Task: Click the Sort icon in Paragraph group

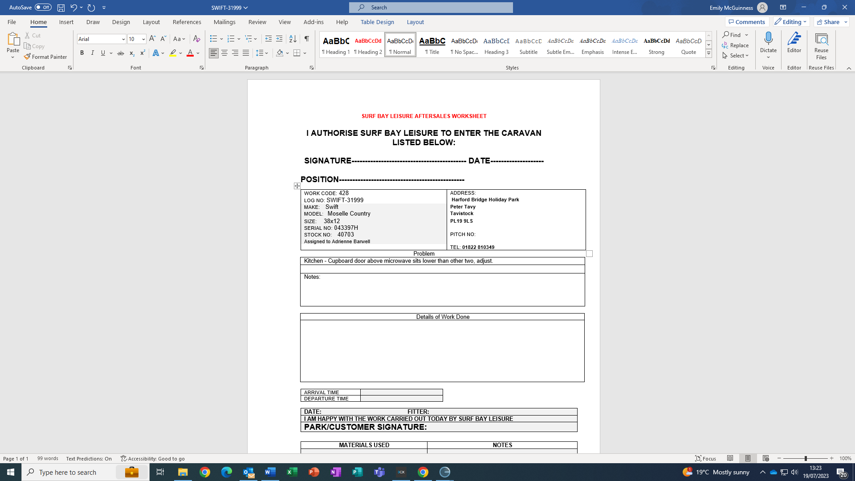Action: [x=293, y=39]
